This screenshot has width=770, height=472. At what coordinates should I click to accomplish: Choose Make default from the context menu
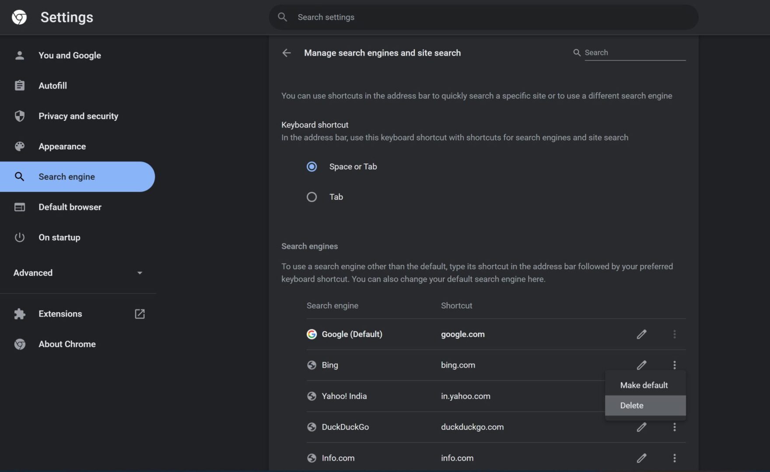click(x=644, y=385)
